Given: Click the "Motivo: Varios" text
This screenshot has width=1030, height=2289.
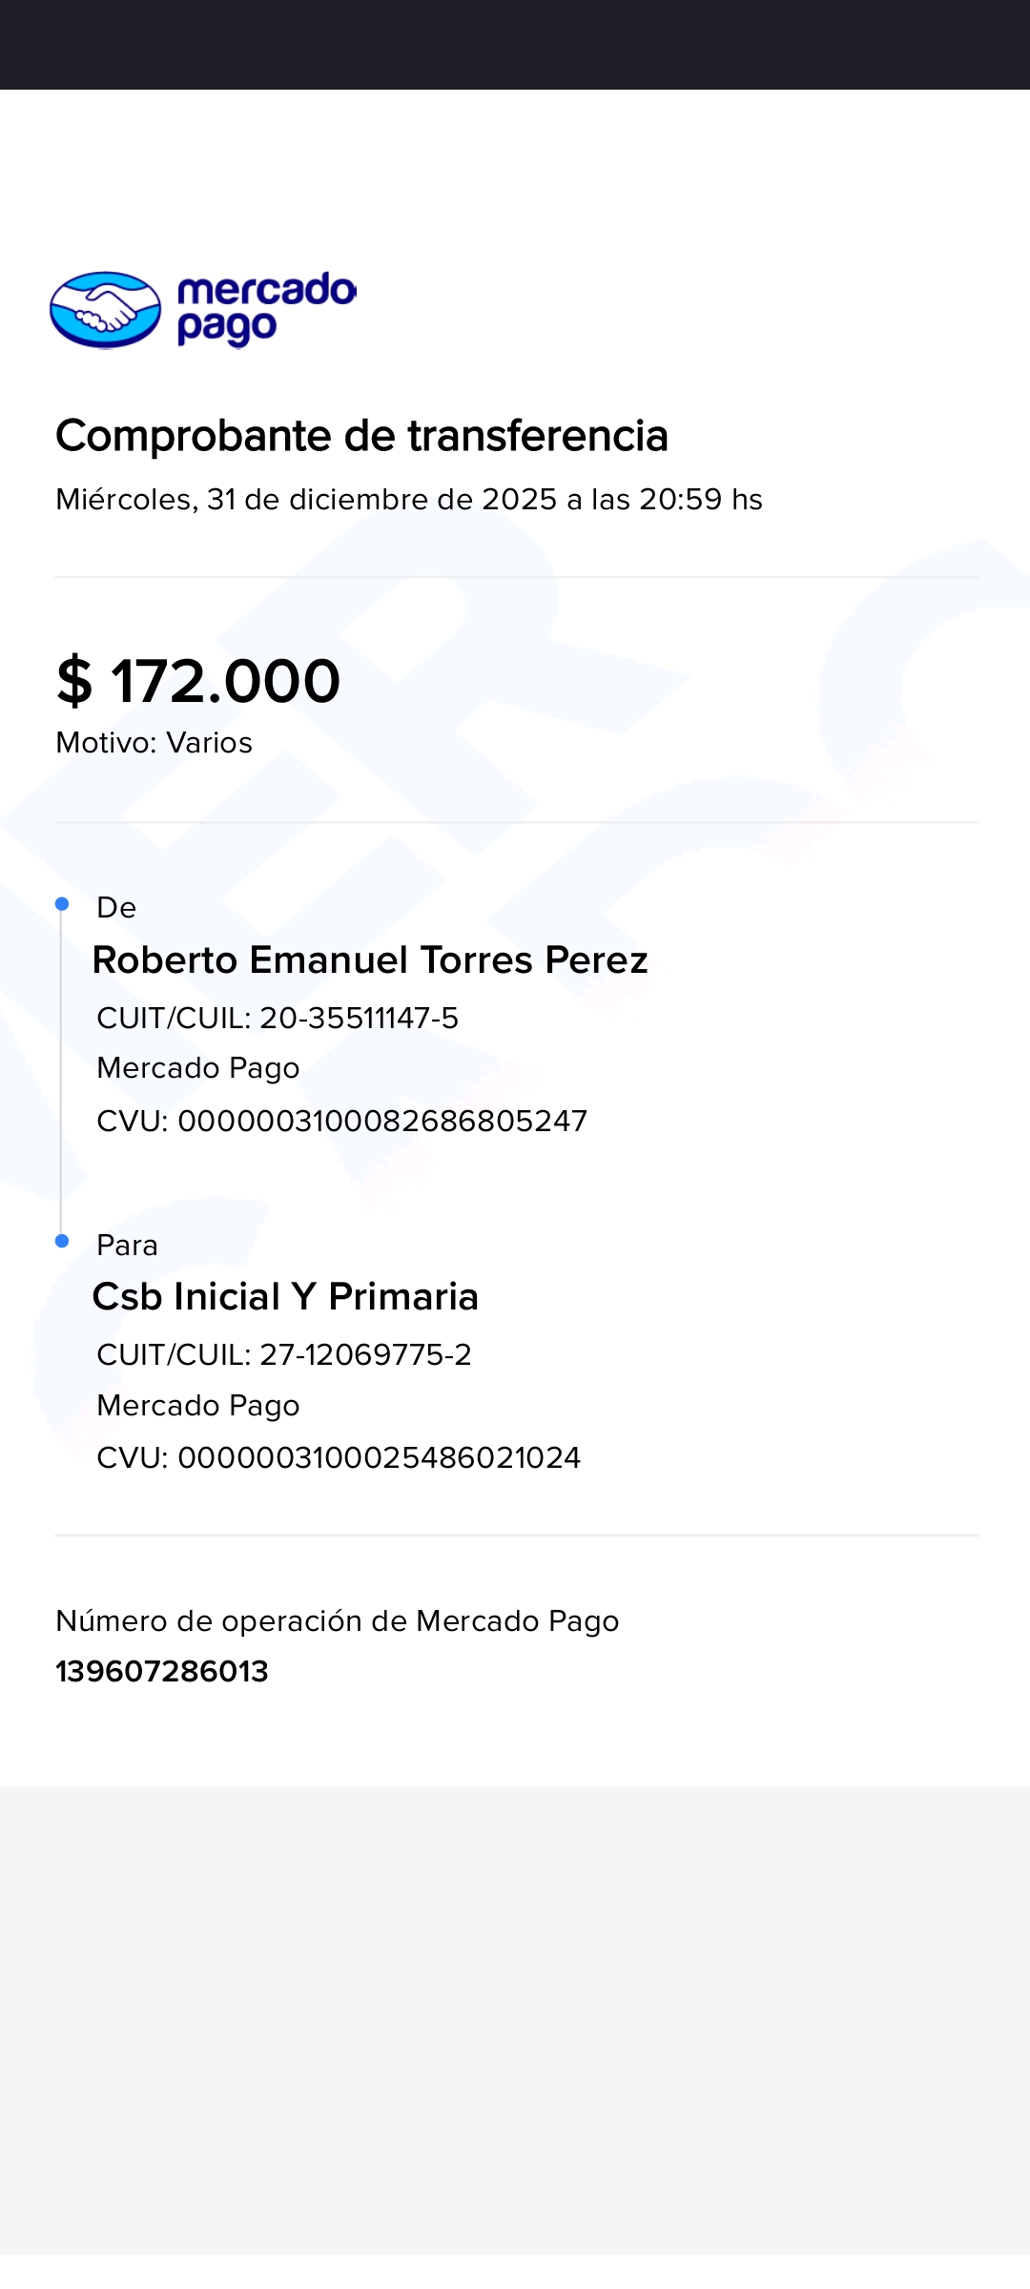Looking at the screenshot, I should (x=154, y=743).
